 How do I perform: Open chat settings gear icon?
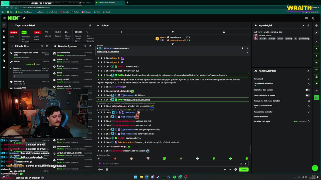pyautogui.click(x=230, y=169)
